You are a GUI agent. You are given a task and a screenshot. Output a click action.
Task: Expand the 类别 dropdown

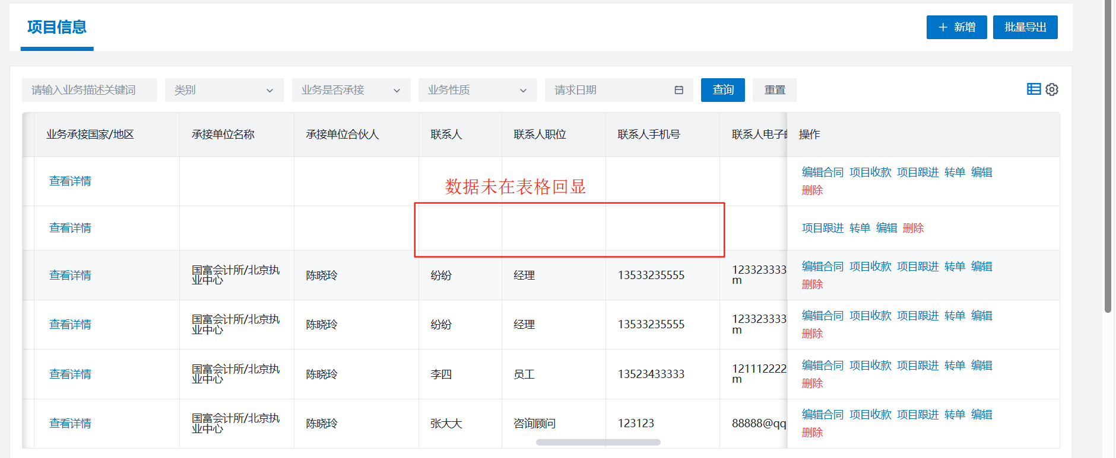224,90
